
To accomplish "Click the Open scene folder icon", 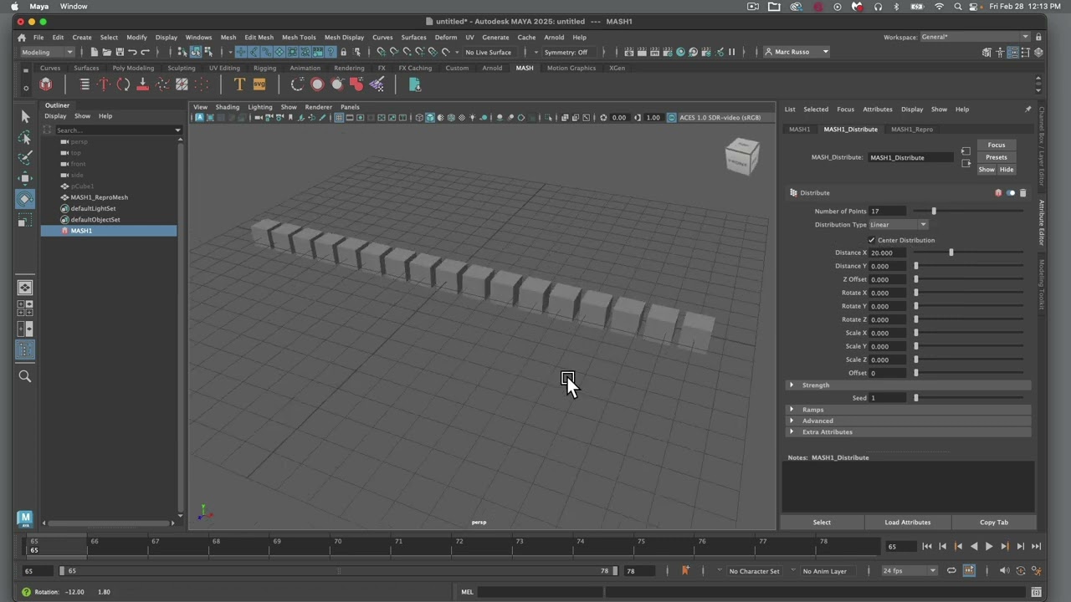I will (x=107, y=52).
